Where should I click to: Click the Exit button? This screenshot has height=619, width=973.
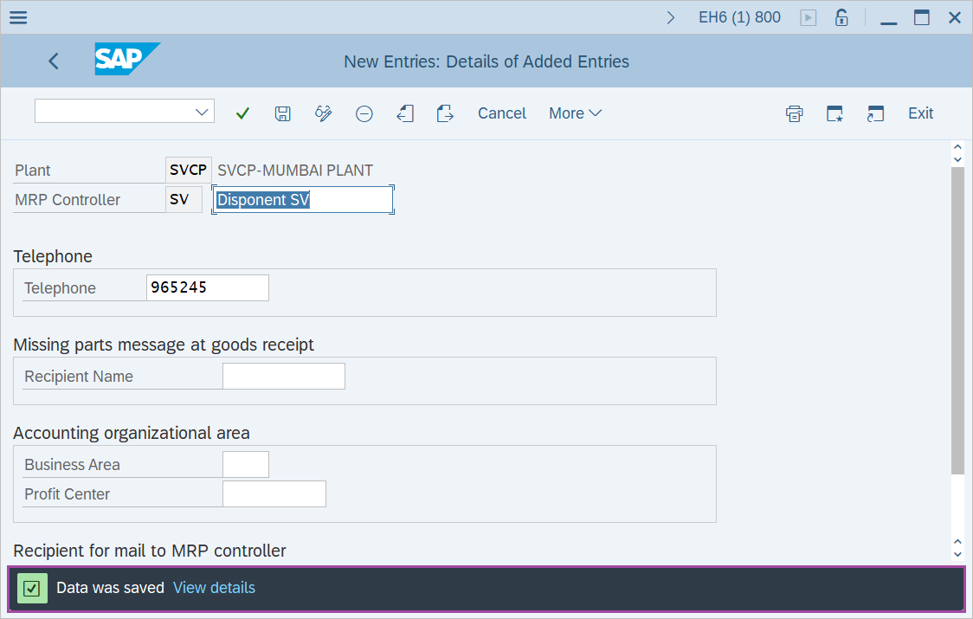920,113
